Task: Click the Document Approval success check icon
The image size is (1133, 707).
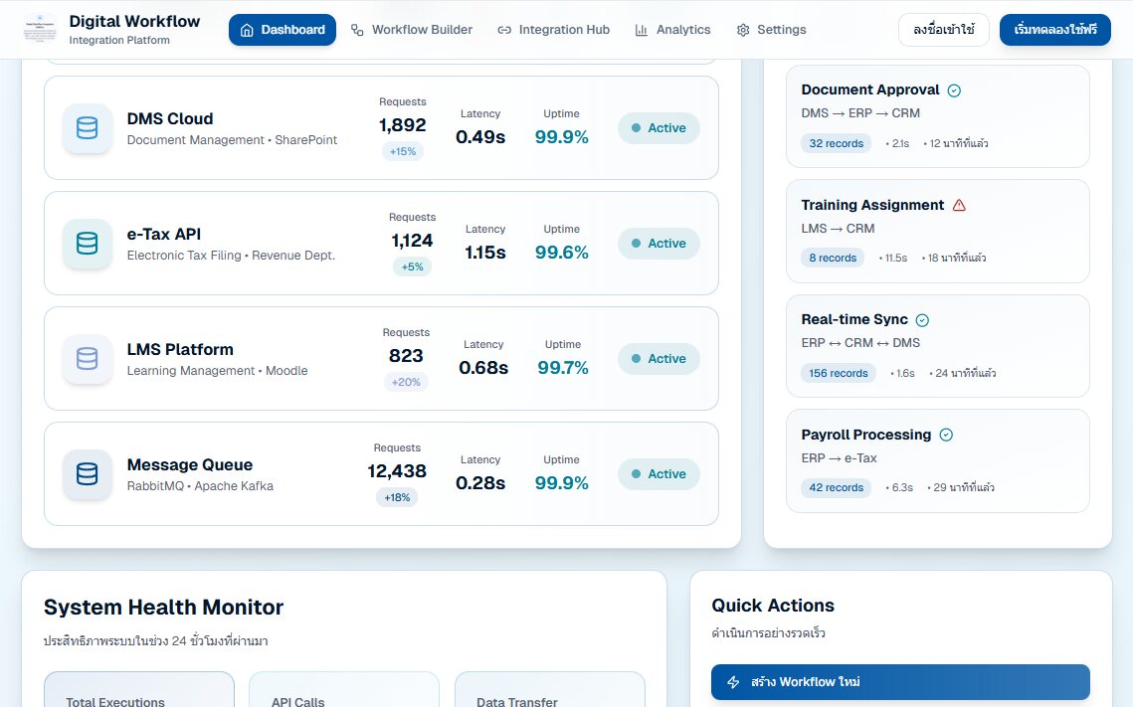Action: point(954,90)
